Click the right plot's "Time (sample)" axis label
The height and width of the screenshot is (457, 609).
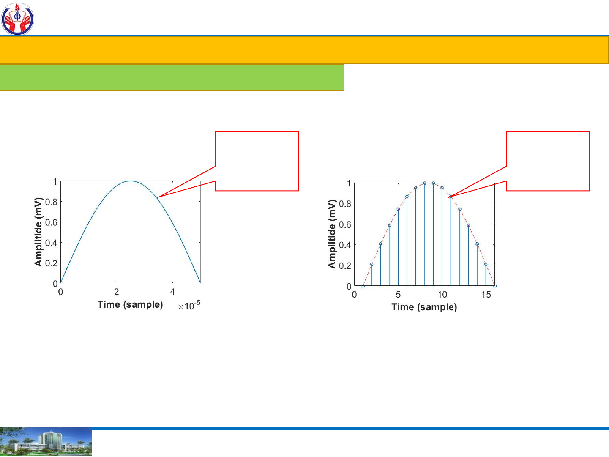(x=424, y=307)
